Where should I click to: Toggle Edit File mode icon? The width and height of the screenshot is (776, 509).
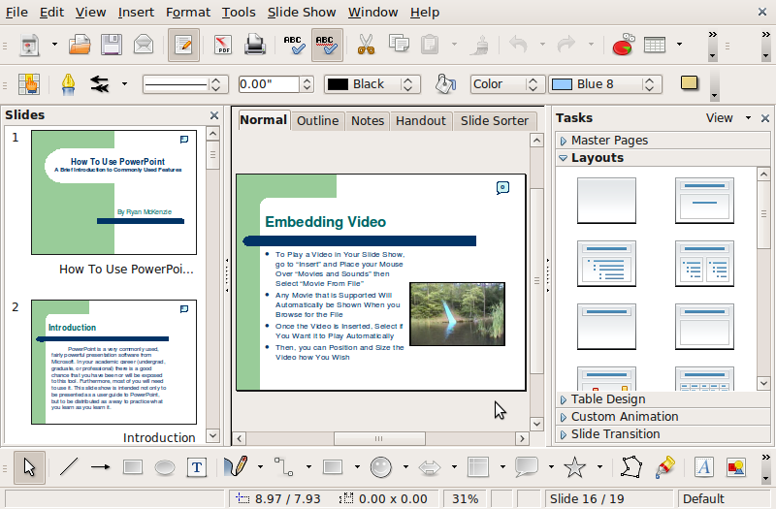(183, 45)
